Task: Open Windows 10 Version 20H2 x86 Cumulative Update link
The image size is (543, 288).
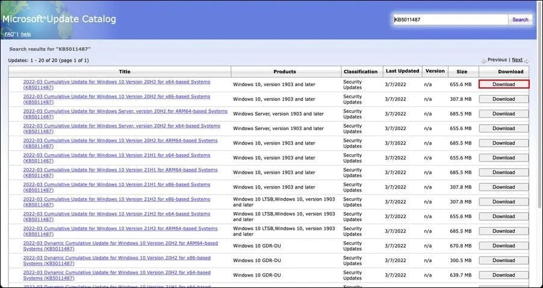Action: click(x=117, y=99)
